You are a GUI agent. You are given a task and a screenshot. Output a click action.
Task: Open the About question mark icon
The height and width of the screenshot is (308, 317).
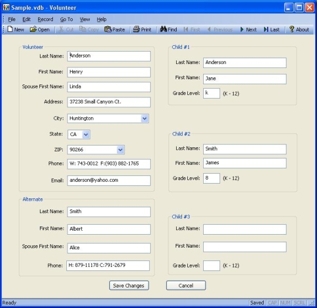click(292, 29)
